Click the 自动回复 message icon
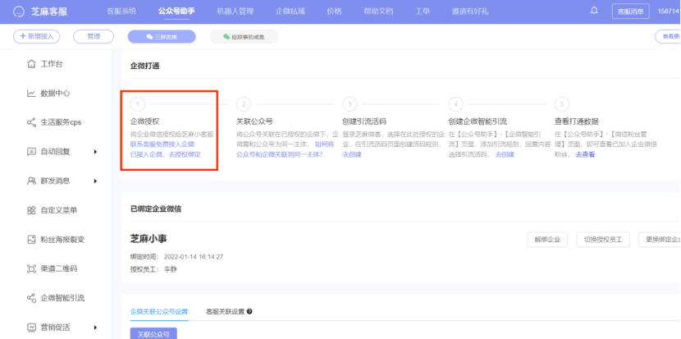The width and height of the screenshot is (681, 339). (x=31, y=152)
